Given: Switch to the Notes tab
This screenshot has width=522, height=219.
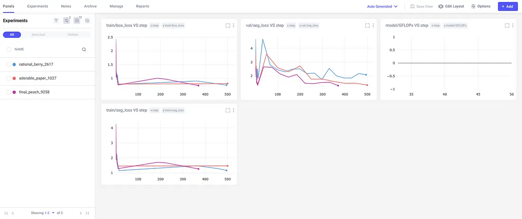Looking at the screenshot, I should tap(66, 6).
